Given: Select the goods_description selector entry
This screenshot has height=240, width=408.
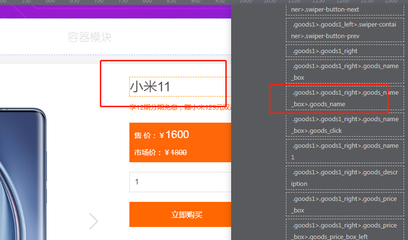Looking at the screenshot, I should 345,178.
